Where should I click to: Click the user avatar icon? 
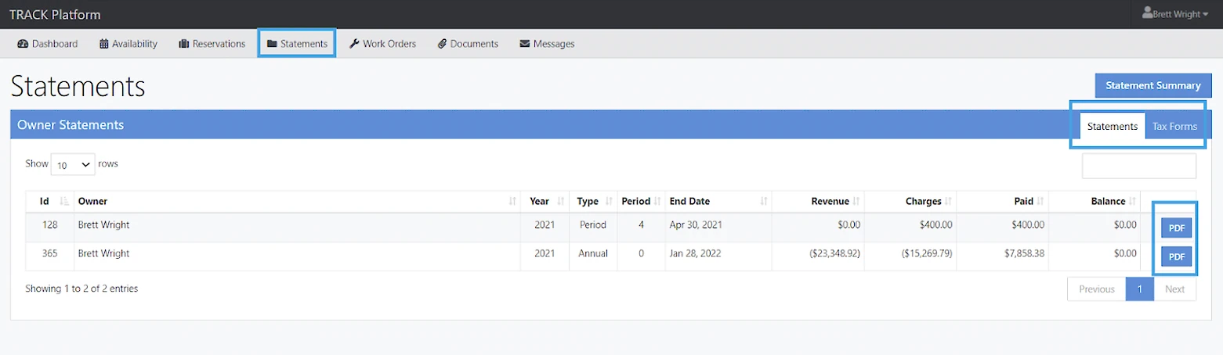(1147, 13)
